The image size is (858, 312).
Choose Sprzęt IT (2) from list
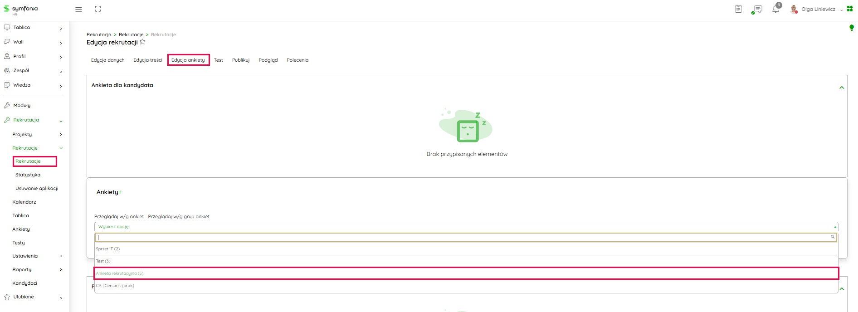[108, 249]
